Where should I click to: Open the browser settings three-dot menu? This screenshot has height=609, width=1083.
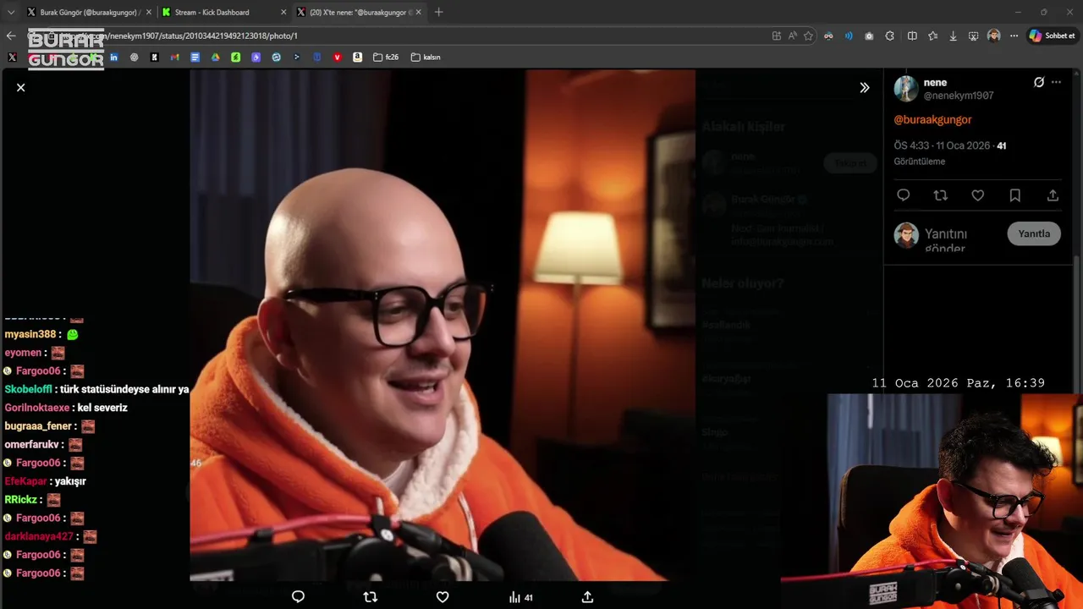(x=1014, y=36)
